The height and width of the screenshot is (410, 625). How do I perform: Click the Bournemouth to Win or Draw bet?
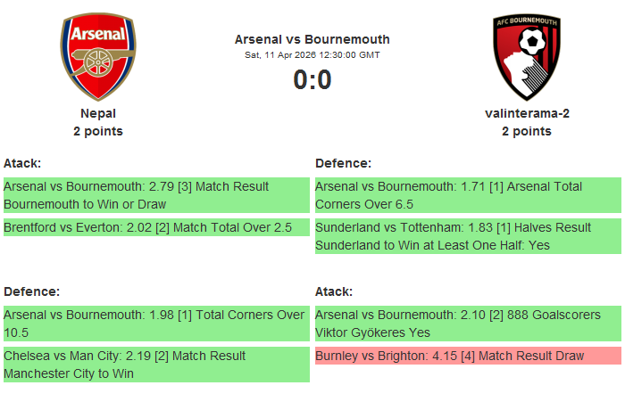coord(156,195)
